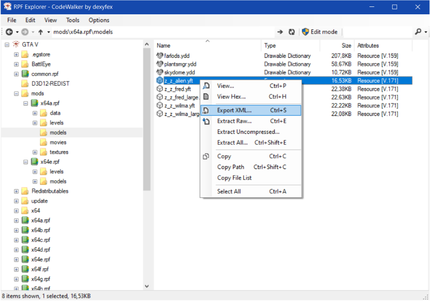Click the View magnifier icon in context menu

pos(206,86)
